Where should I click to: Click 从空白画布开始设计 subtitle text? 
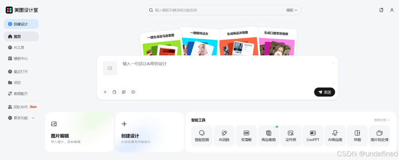click(136, 142)
